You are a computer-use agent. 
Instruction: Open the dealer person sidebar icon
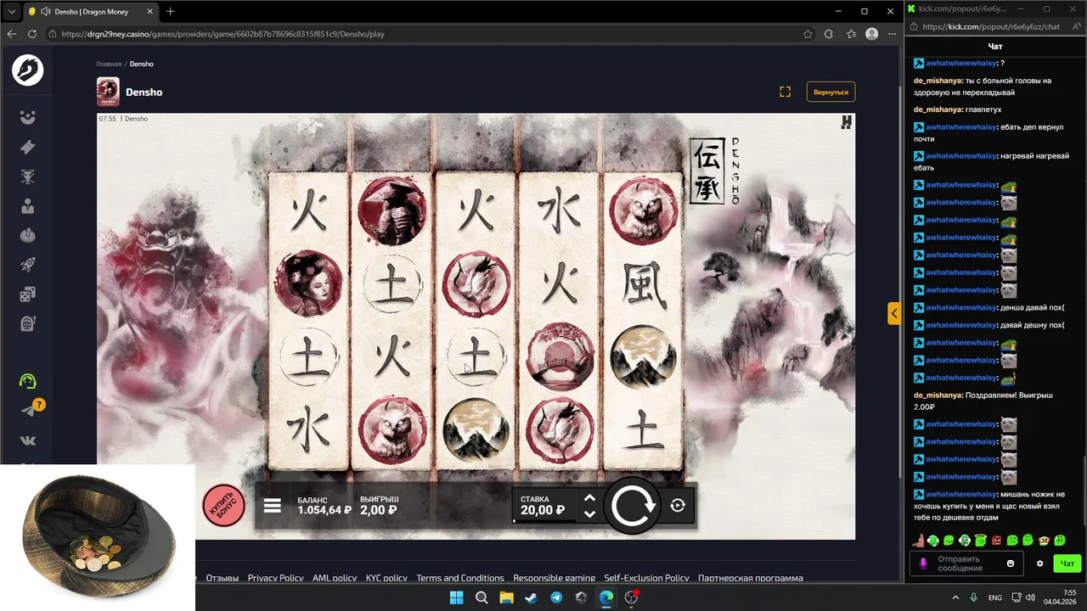click(28, 206)
